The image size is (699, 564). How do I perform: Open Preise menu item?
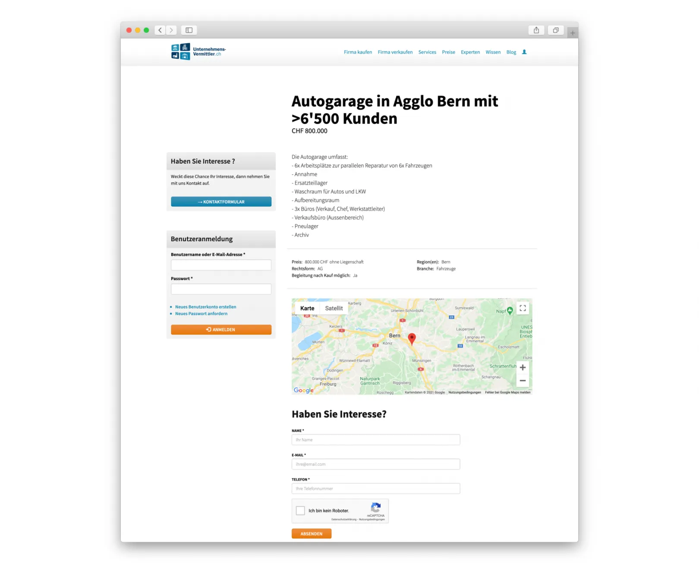pyautogui.click(x=448, y=52)
